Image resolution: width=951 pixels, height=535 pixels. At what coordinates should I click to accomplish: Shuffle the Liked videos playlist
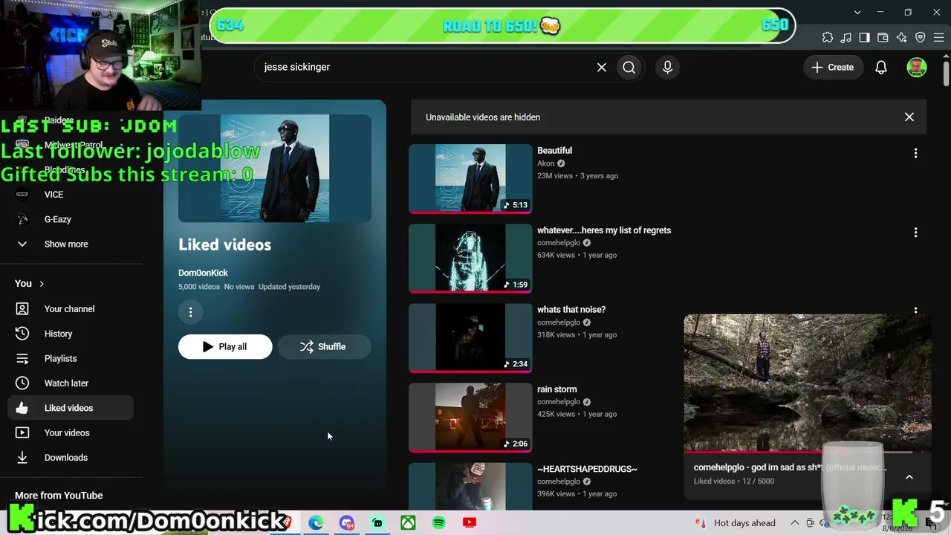point(324,347)
